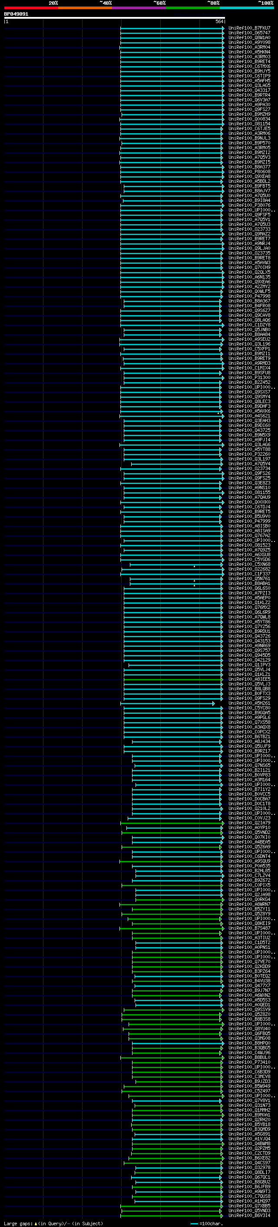Click the UniRef100_Q76MX2 label
This screenshot has height=1227, width=278.
coord(249,607)
